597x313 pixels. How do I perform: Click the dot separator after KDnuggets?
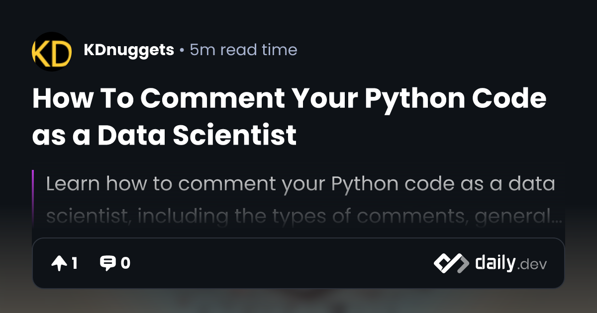182,51
